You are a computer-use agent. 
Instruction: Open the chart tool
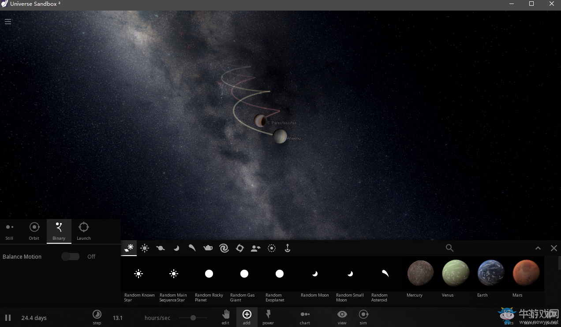[x=305, y=317]
